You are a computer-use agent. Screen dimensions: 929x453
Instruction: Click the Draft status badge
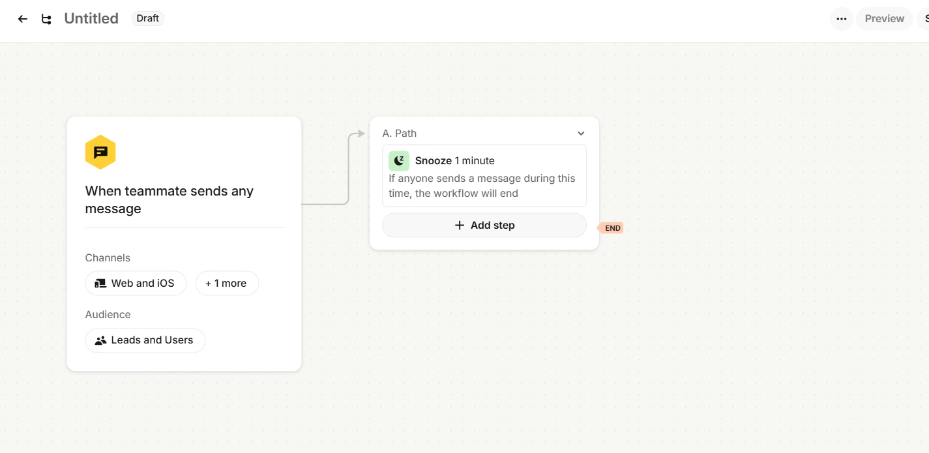[147, 18]
